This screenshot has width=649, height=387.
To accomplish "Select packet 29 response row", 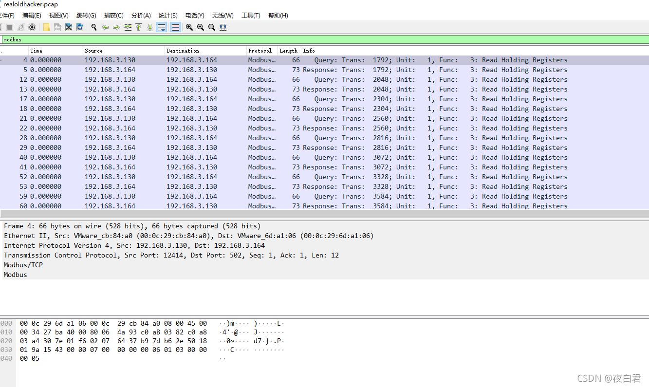I will coord(324,147).
